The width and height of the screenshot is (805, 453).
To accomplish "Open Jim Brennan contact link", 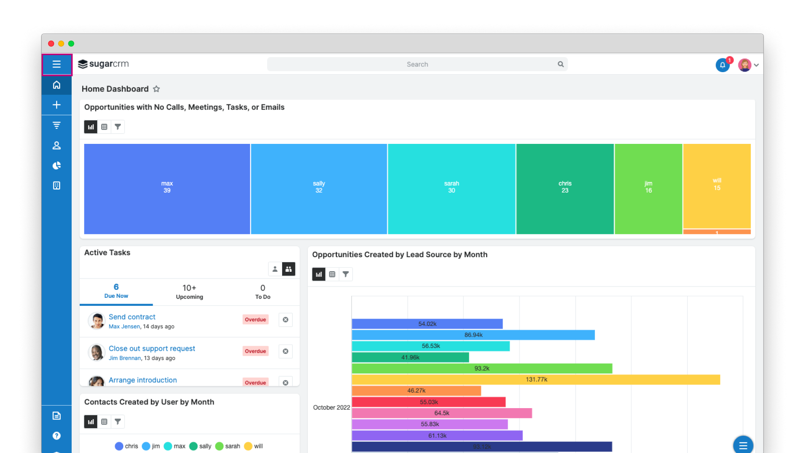I will coord(125,358).
